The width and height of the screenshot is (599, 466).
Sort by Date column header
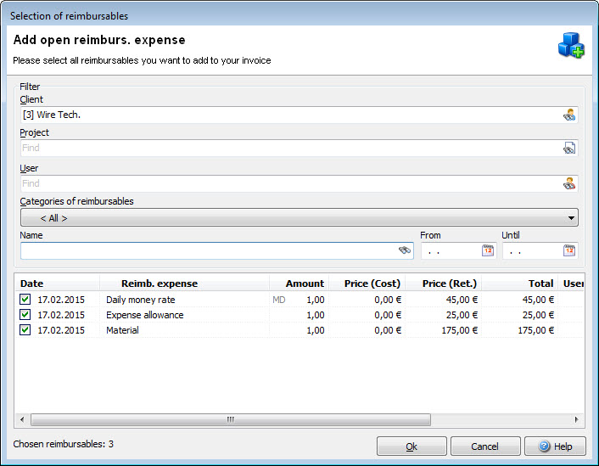(x=58, y=284)
